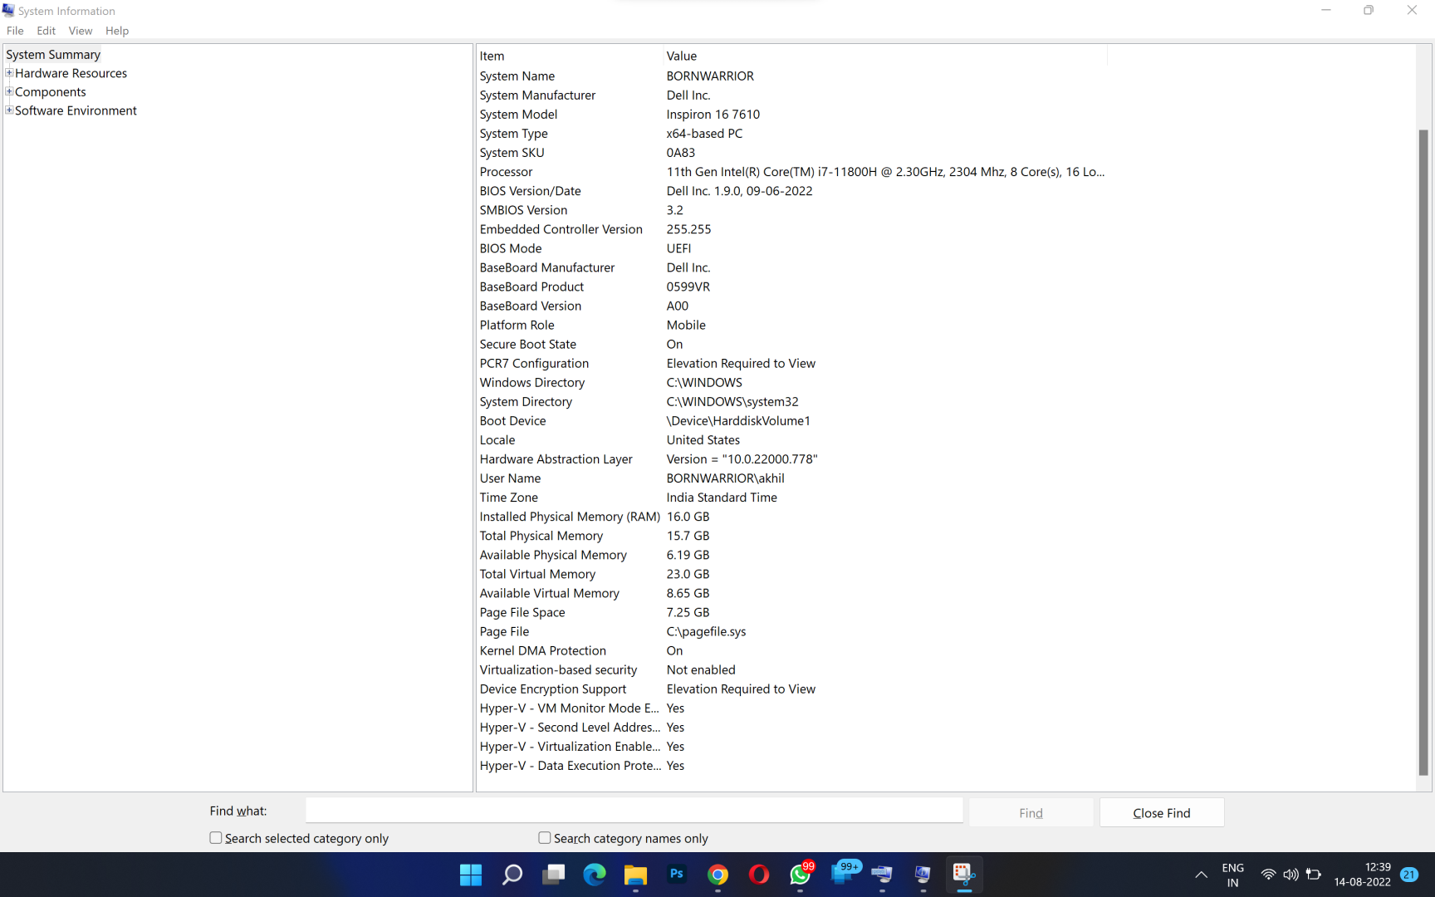This screenshot has height=897, width=1435.
Task: Open the volume control in the tray
Action: coord(1291,875)
